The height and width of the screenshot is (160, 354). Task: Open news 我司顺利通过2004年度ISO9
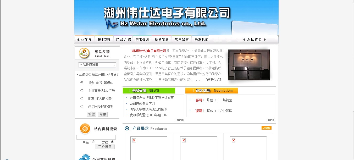(x=148, y=115)
